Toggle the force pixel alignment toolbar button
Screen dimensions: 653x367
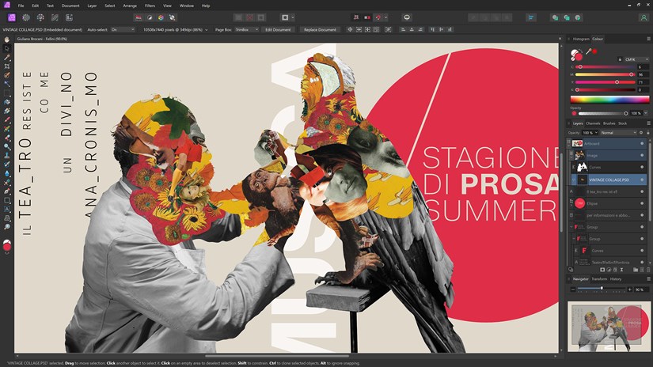point(355,17)
